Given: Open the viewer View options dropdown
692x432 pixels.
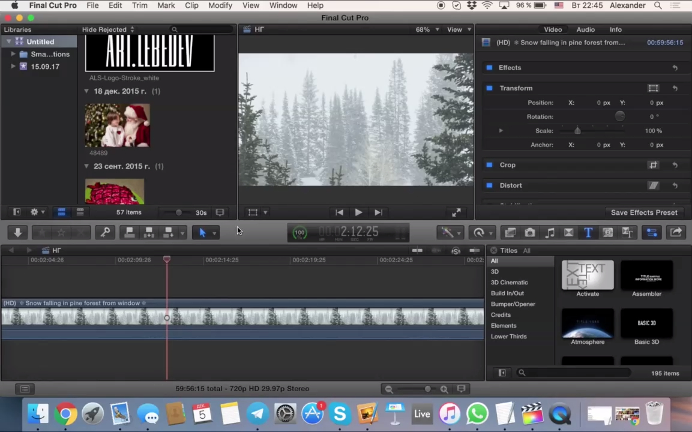Looking at the screenshot, I should pyautogui.click(x=459, y=29).
